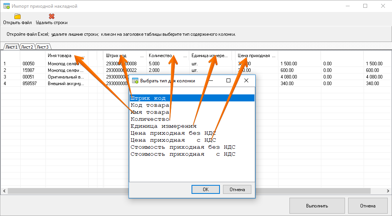Select Стоимость приходная с НДС option
Screen dimensions: 392x216
(x=192, y=154)
